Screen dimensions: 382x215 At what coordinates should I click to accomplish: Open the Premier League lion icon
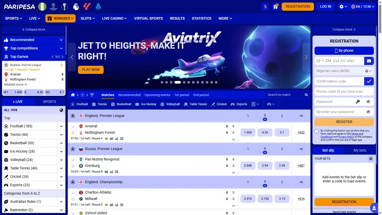[x=76, y=7]
